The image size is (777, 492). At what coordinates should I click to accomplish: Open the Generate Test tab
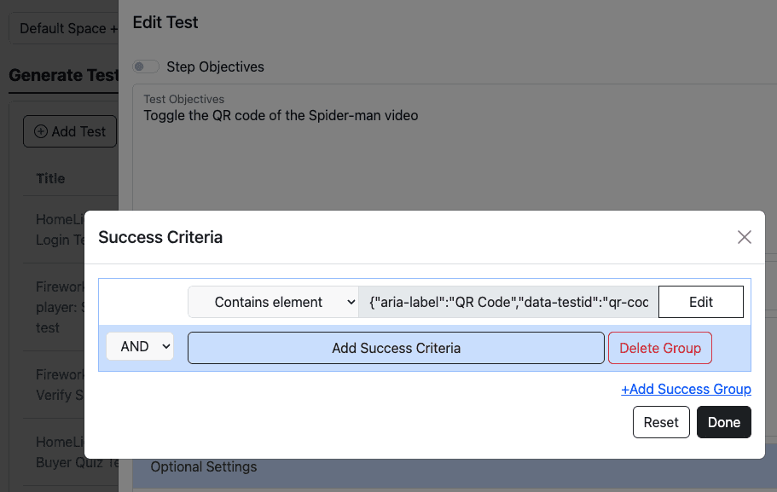(x=63, y=75)
